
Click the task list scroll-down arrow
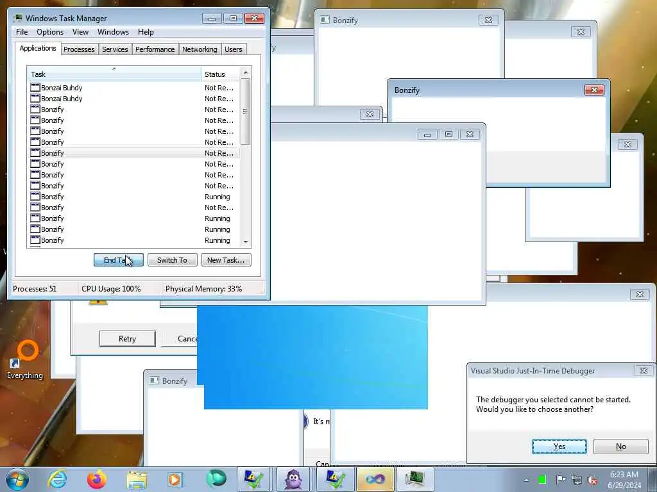point(246,242)
